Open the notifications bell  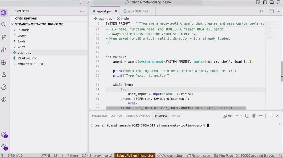click(x=280, y=155)
